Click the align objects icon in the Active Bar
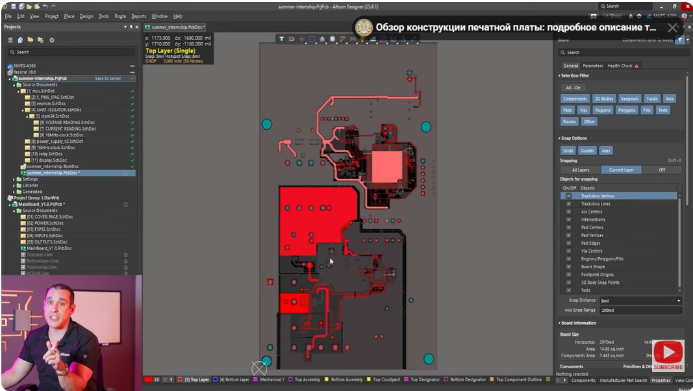 tap(322, 39)
